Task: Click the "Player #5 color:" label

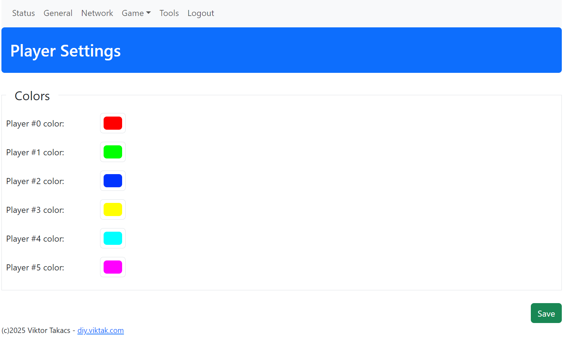Action: (35, 268)
